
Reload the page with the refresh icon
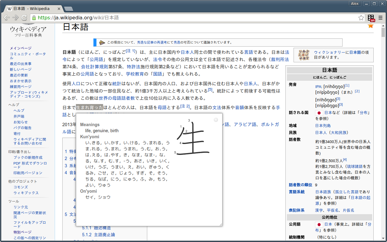tap(24, 18)
